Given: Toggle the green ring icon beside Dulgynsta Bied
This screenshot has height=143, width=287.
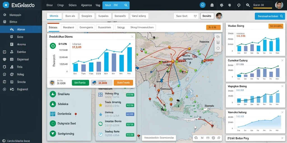Looking at the screenshot, I should pyautogui.click(x=53, y=123).
